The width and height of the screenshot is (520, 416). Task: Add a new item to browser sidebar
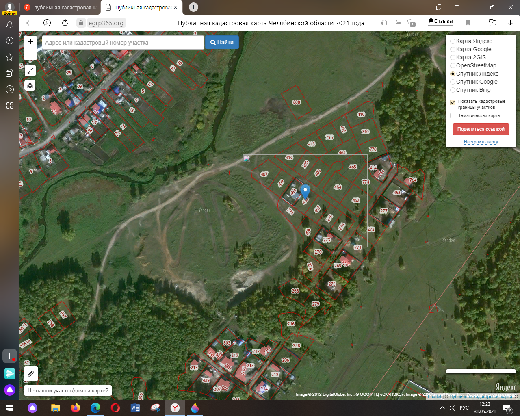10,356
